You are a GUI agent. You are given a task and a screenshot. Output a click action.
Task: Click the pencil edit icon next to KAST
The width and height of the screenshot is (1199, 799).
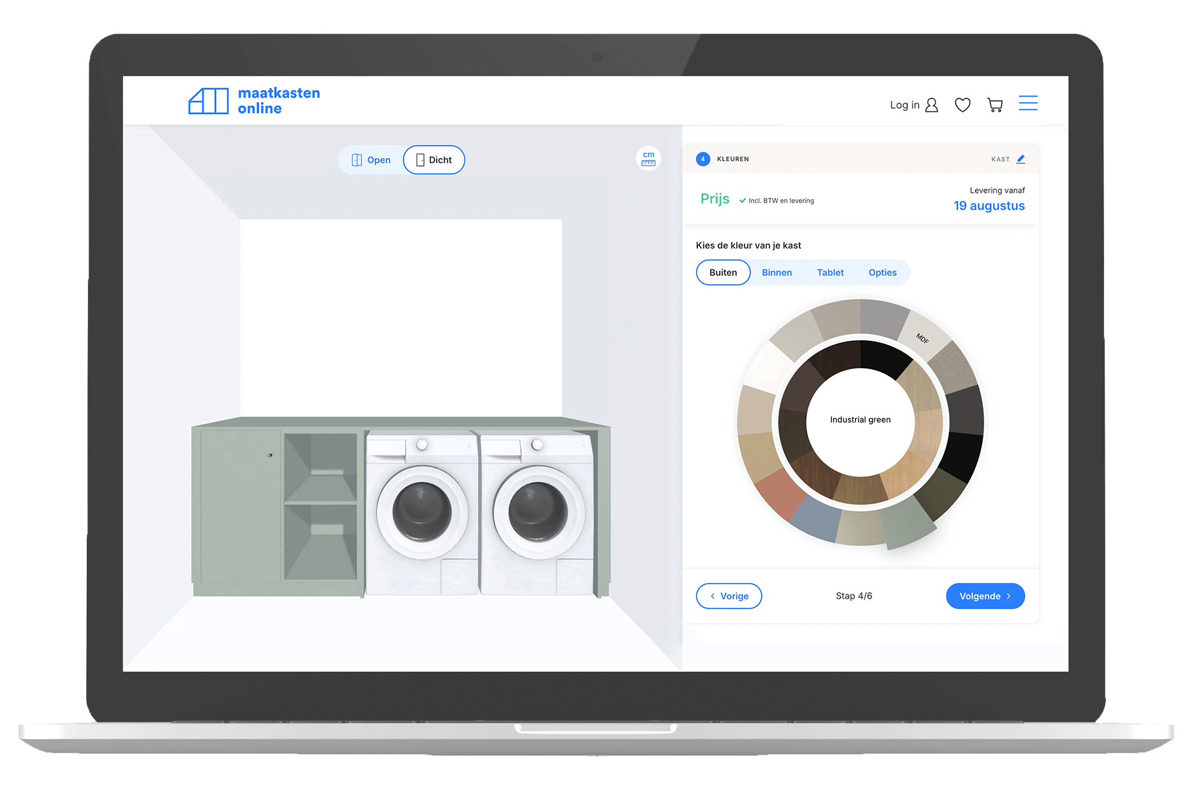point(1020,159)
